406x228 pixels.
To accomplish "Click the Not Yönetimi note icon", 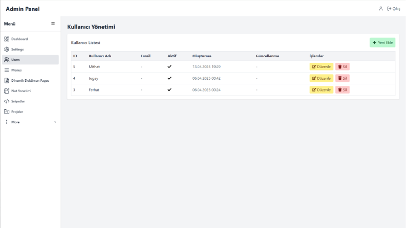I will (x=7, y=90).
